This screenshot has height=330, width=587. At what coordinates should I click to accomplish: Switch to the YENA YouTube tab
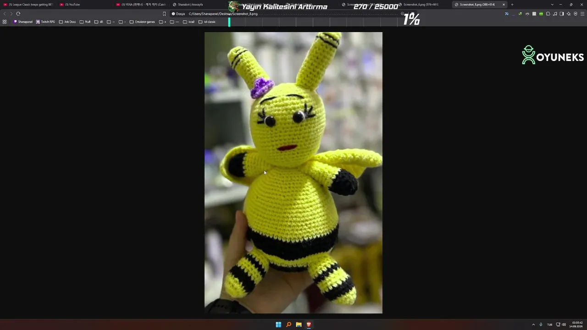tap(141, 5)
